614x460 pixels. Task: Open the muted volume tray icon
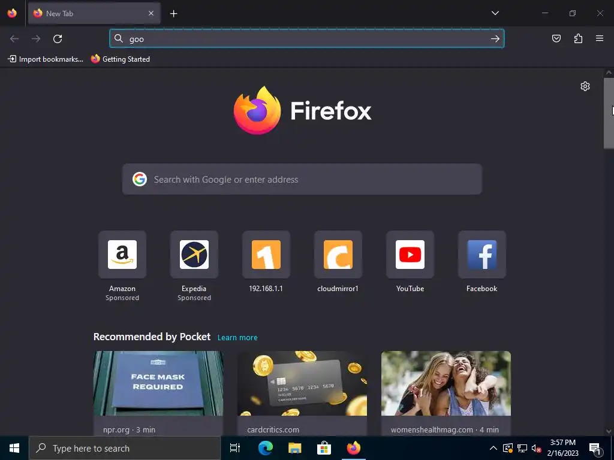[x=537, y=448]
